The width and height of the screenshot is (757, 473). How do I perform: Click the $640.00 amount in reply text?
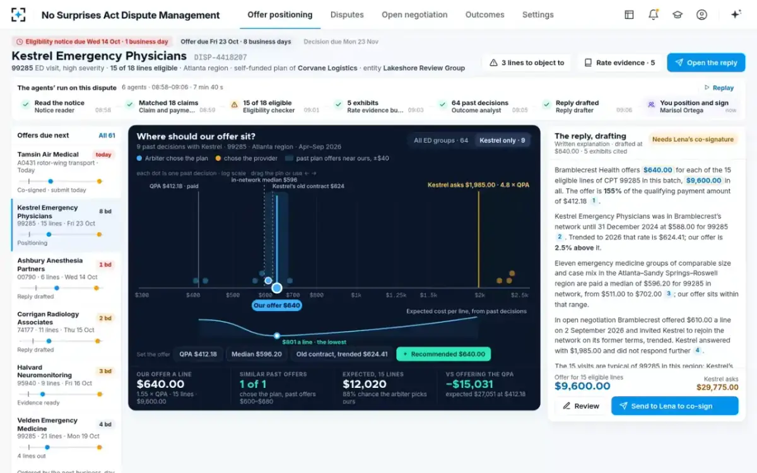[658, 170]
